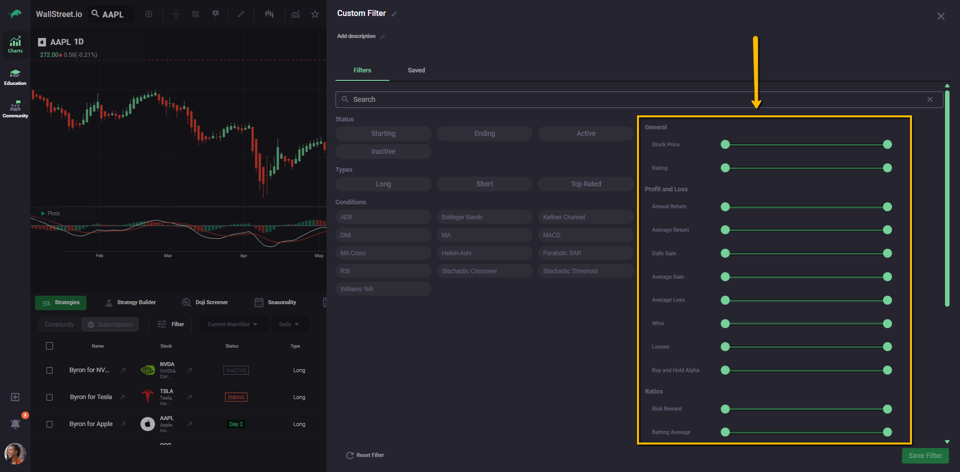Image resolution: width=960 pixels, height=472 pixels.
Task: Click the Stock Price slider left handle
Action: (725, 144)
